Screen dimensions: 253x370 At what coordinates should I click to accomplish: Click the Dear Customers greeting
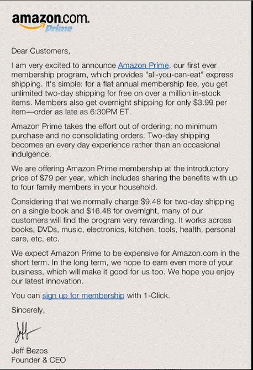tap(40, 51)
